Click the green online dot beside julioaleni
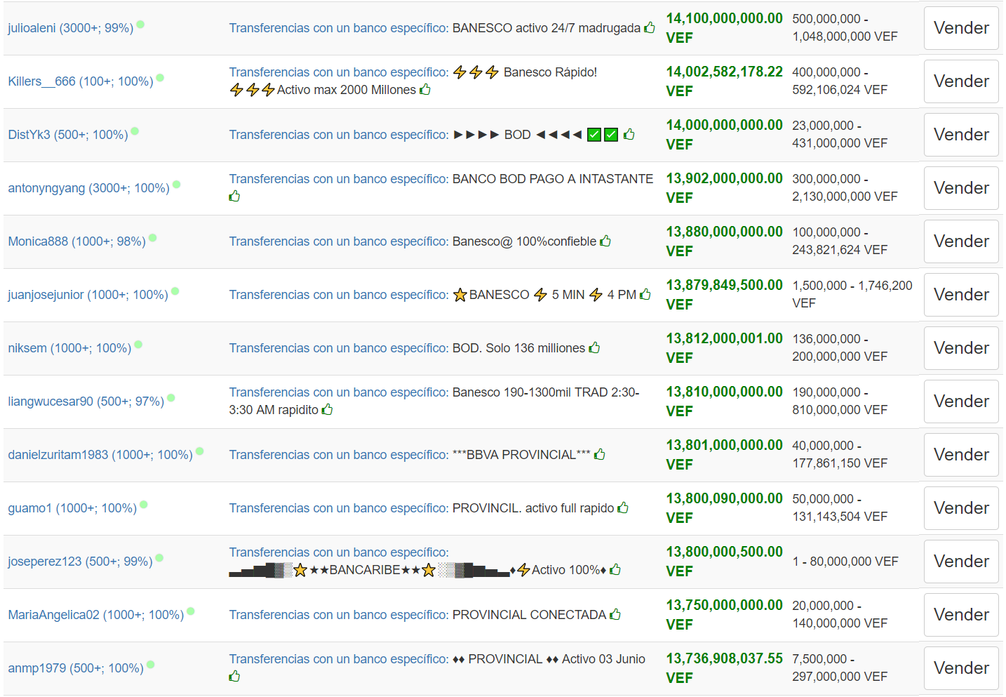Image resolution: width=1006 pixels, height=697 pixels. [x=140, y=25]
